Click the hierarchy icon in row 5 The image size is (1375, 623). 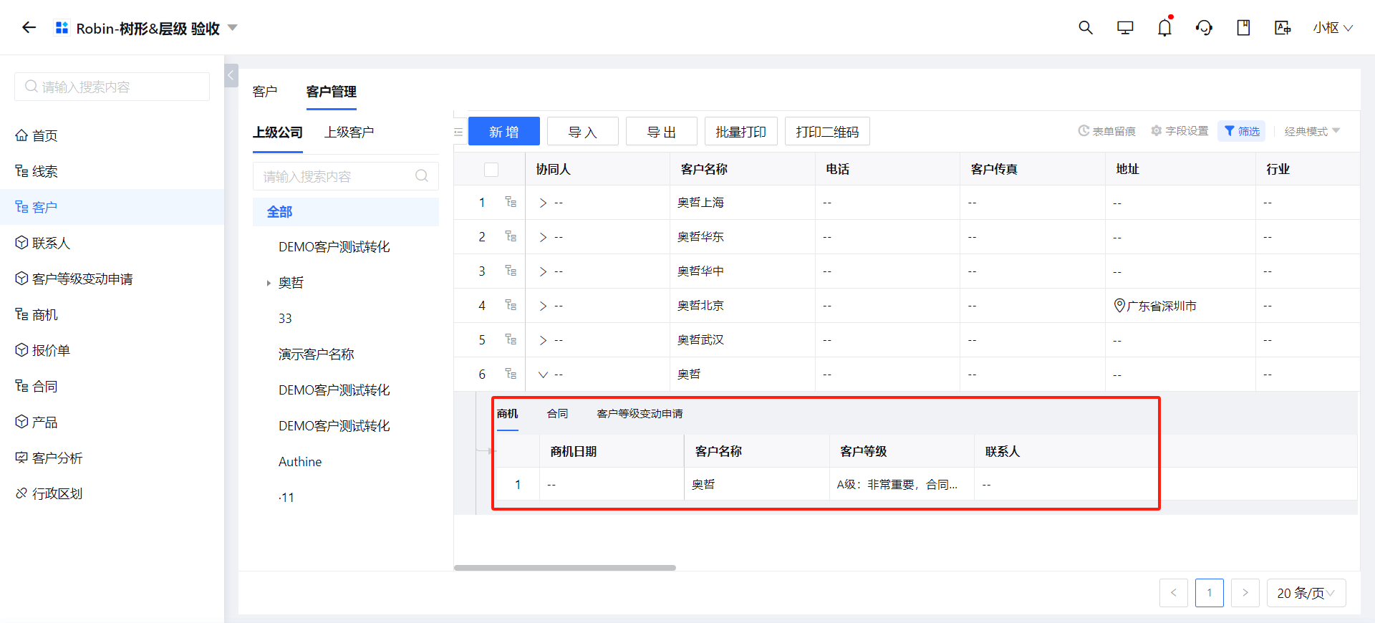pyautogui.click(x=511, y=339)
